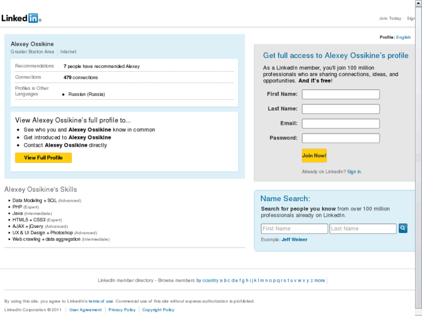Click the name search magnifier icon
Screen dimensions: 422x316
point(403,228)
